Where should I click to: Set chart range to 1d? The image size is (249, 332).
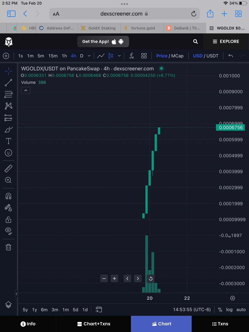(85, 310)
